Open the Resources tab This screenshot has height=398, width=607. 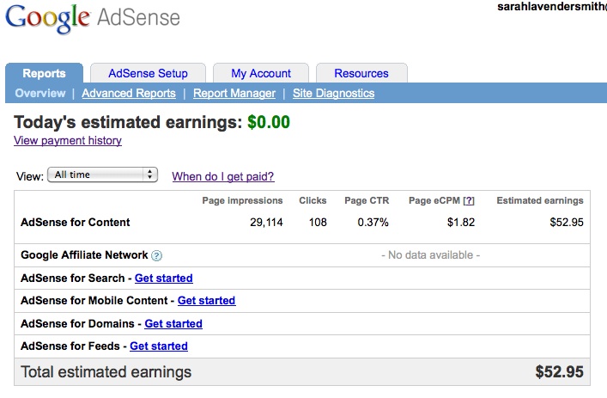[x=361, y=73]
